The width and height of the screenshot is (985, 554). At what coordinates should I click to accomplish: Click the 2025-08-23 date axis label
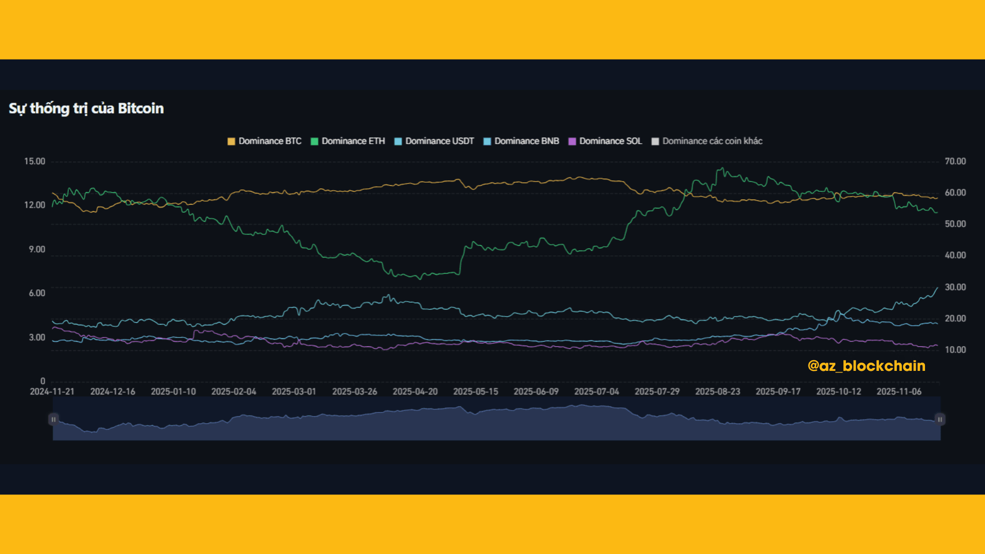(x=717, y=391)
